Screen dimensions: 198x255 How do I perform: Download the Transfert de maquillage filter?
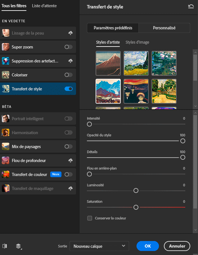[x=70, y=188]
